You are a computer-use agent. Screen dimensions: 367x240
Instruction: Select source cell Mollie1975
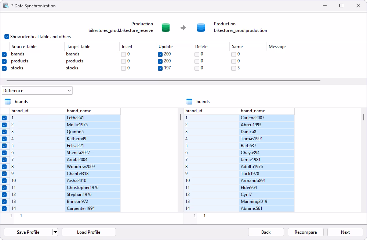[x=93, y=125]
